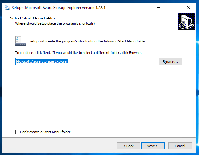Click the installer computer graphic icon
199x155 pixels.
pyautogui.click(x=186, y=22)
